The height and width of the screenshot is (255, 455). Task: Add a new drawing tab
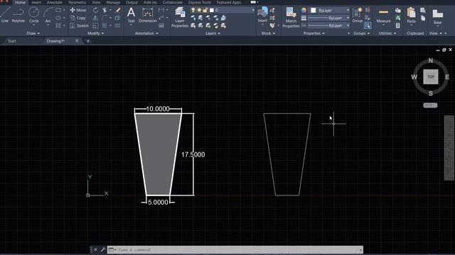(x=88, y=41)
